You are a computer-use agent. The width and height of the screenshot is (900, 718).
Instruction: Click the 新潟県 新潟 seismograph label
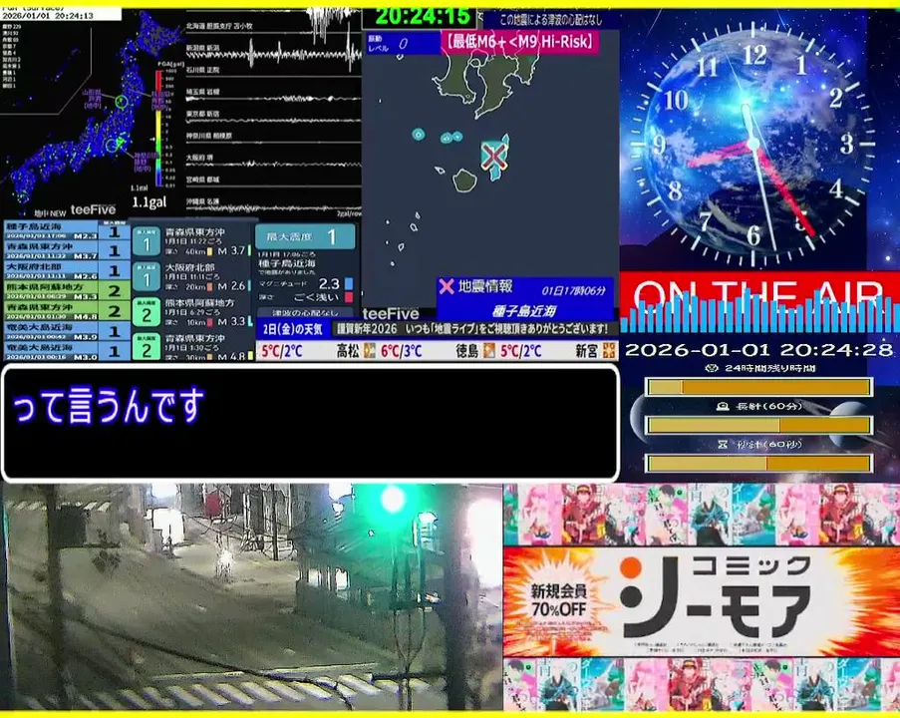pos(202,48)
